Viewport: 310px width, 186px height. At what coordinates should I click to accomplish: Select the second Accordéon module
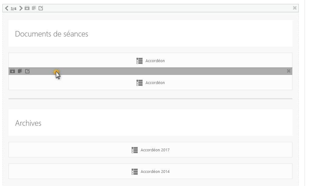coord(150,82)
